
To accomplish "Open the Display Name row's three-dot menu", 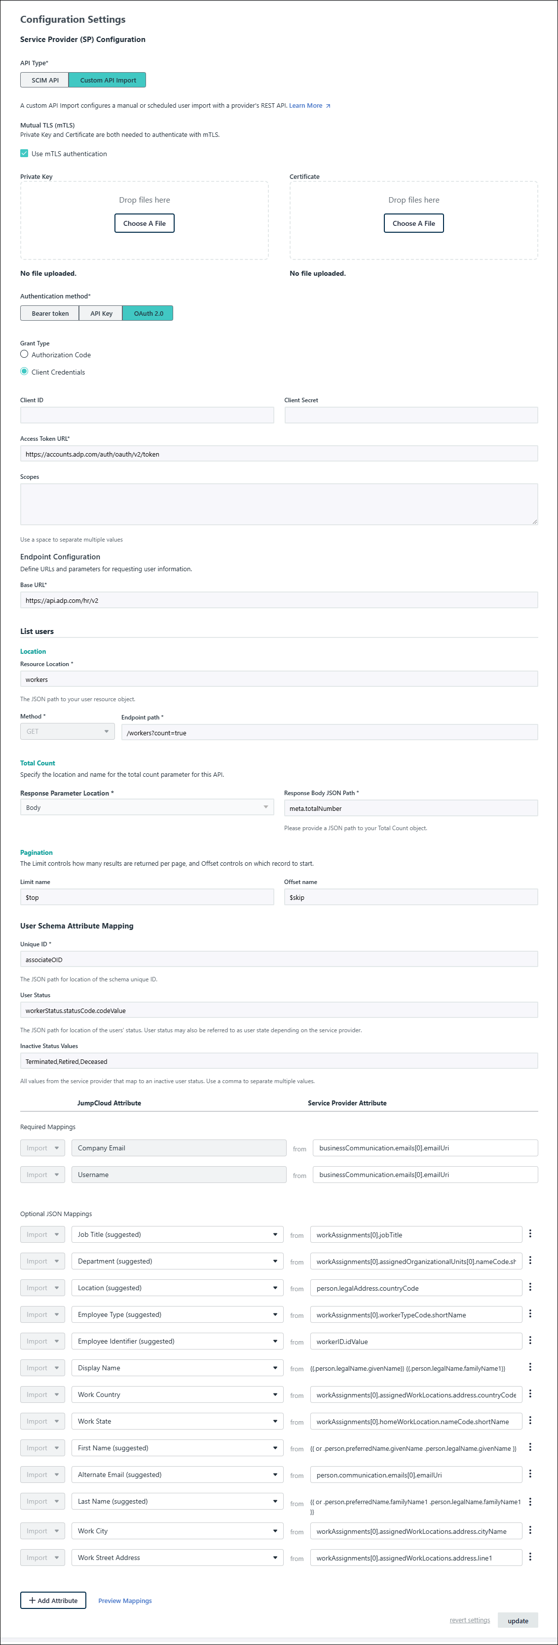I will click(x=530, y=1367).
